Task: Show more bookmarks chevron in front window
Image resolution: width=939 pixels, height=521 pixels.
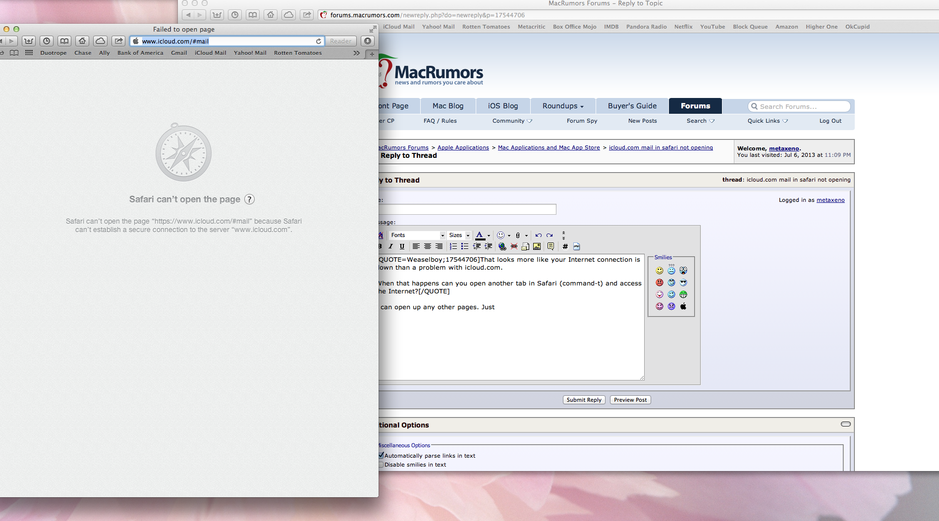Action: point(356,53)
